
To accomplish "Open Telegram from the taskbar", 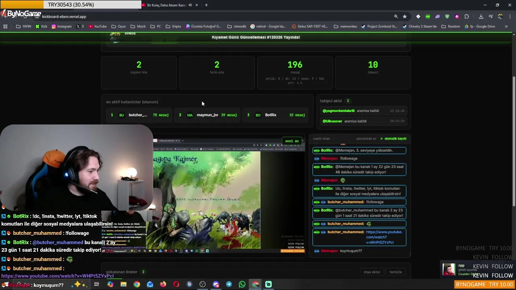I will click(229, 284).
